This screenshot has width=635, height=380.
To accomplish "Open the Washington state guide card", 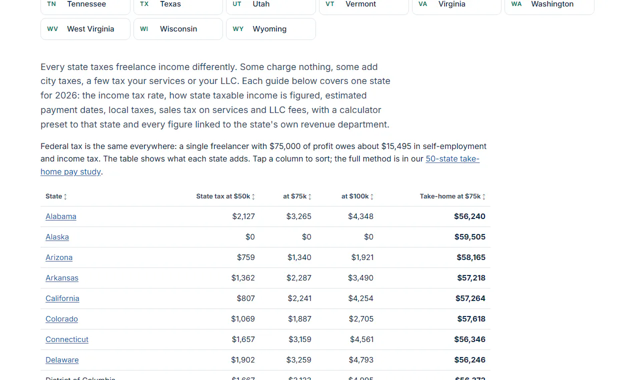I will click(x=549, y=5).
